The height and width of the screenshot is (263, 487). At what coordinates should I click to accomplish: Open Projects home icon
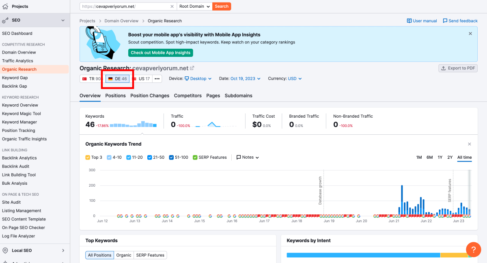[5, 6]
